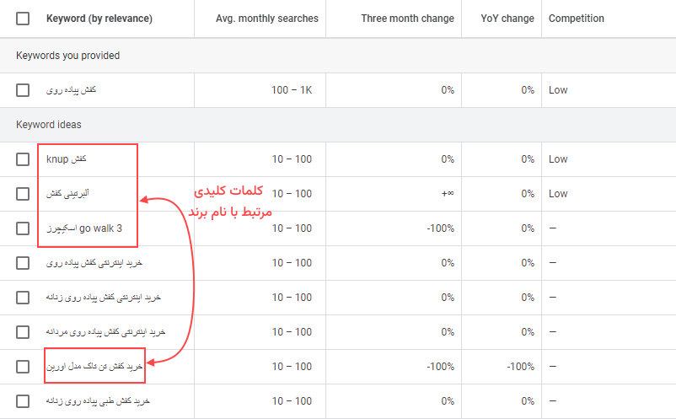Click the Competition column header
This screenshot has height=419, width=676.
(577, 19)
